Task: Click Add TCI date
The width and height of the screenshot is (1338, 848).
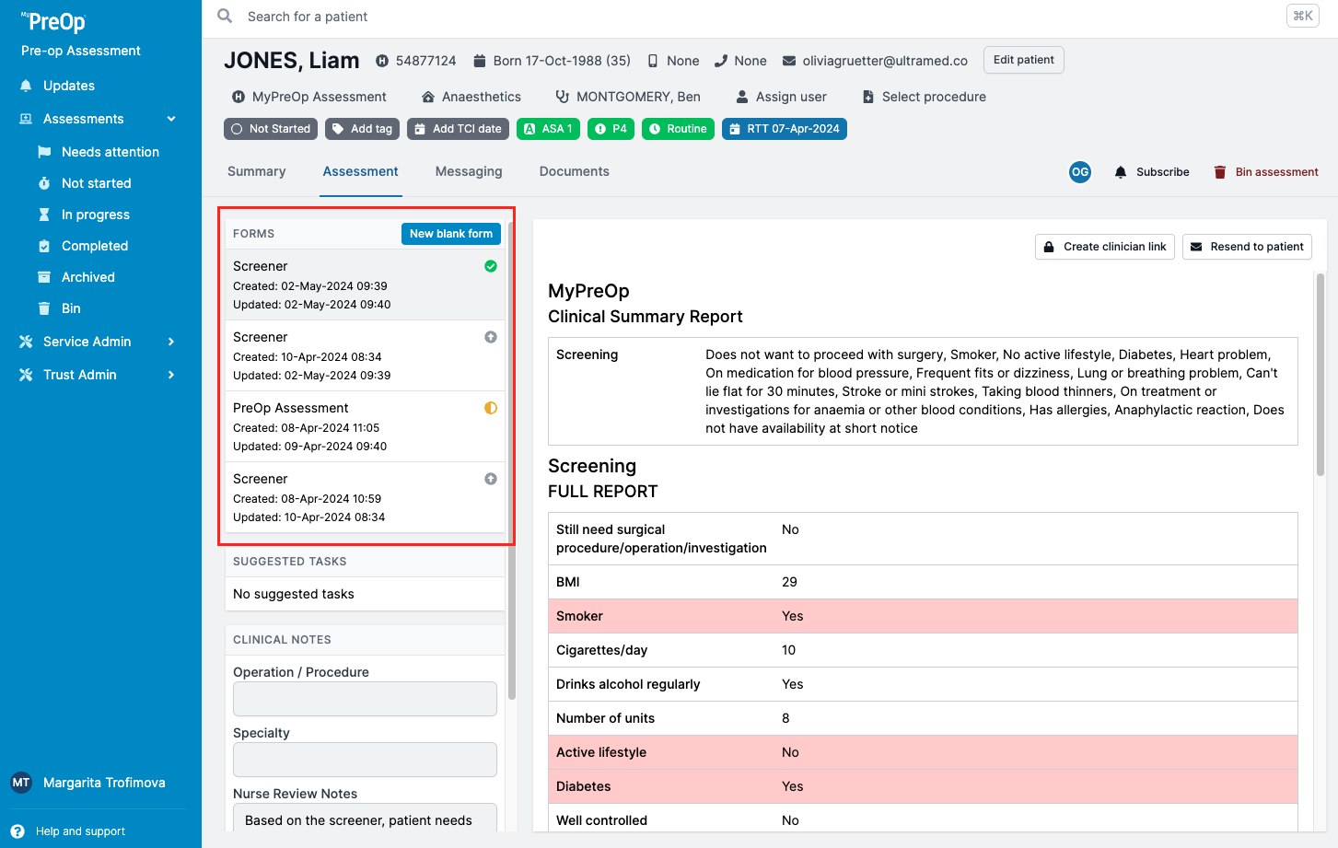Action: click(x=458, y=129)
